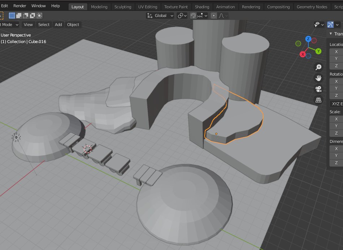Open the gizmo options dropdown arrow
This screenshot has width=343, height=250.
pyautogui.click(x=337, y=25)
